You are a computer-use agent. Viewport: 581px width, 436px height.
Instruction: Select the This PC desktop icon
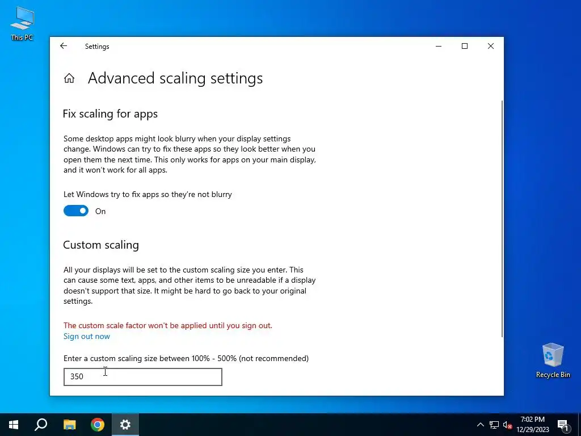tap(22, 23)
